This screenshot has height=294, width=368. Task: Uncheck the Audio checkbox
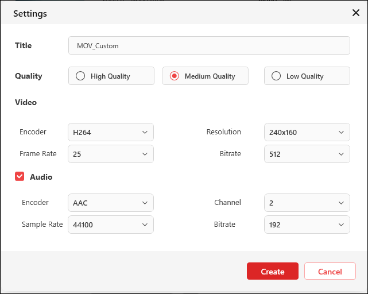pos(20,177)
